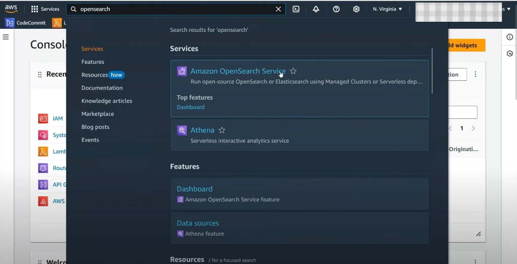Click into the opensearch search field
The width and height of the screenshot is (517, 264).
177,9
